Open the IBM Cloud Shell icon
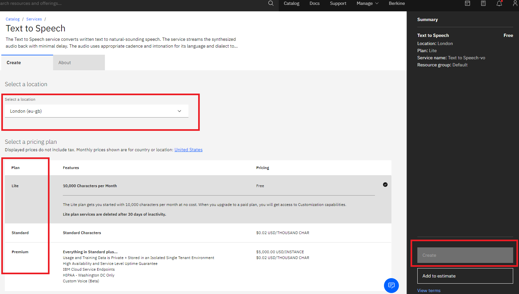 tap(468, 3)
